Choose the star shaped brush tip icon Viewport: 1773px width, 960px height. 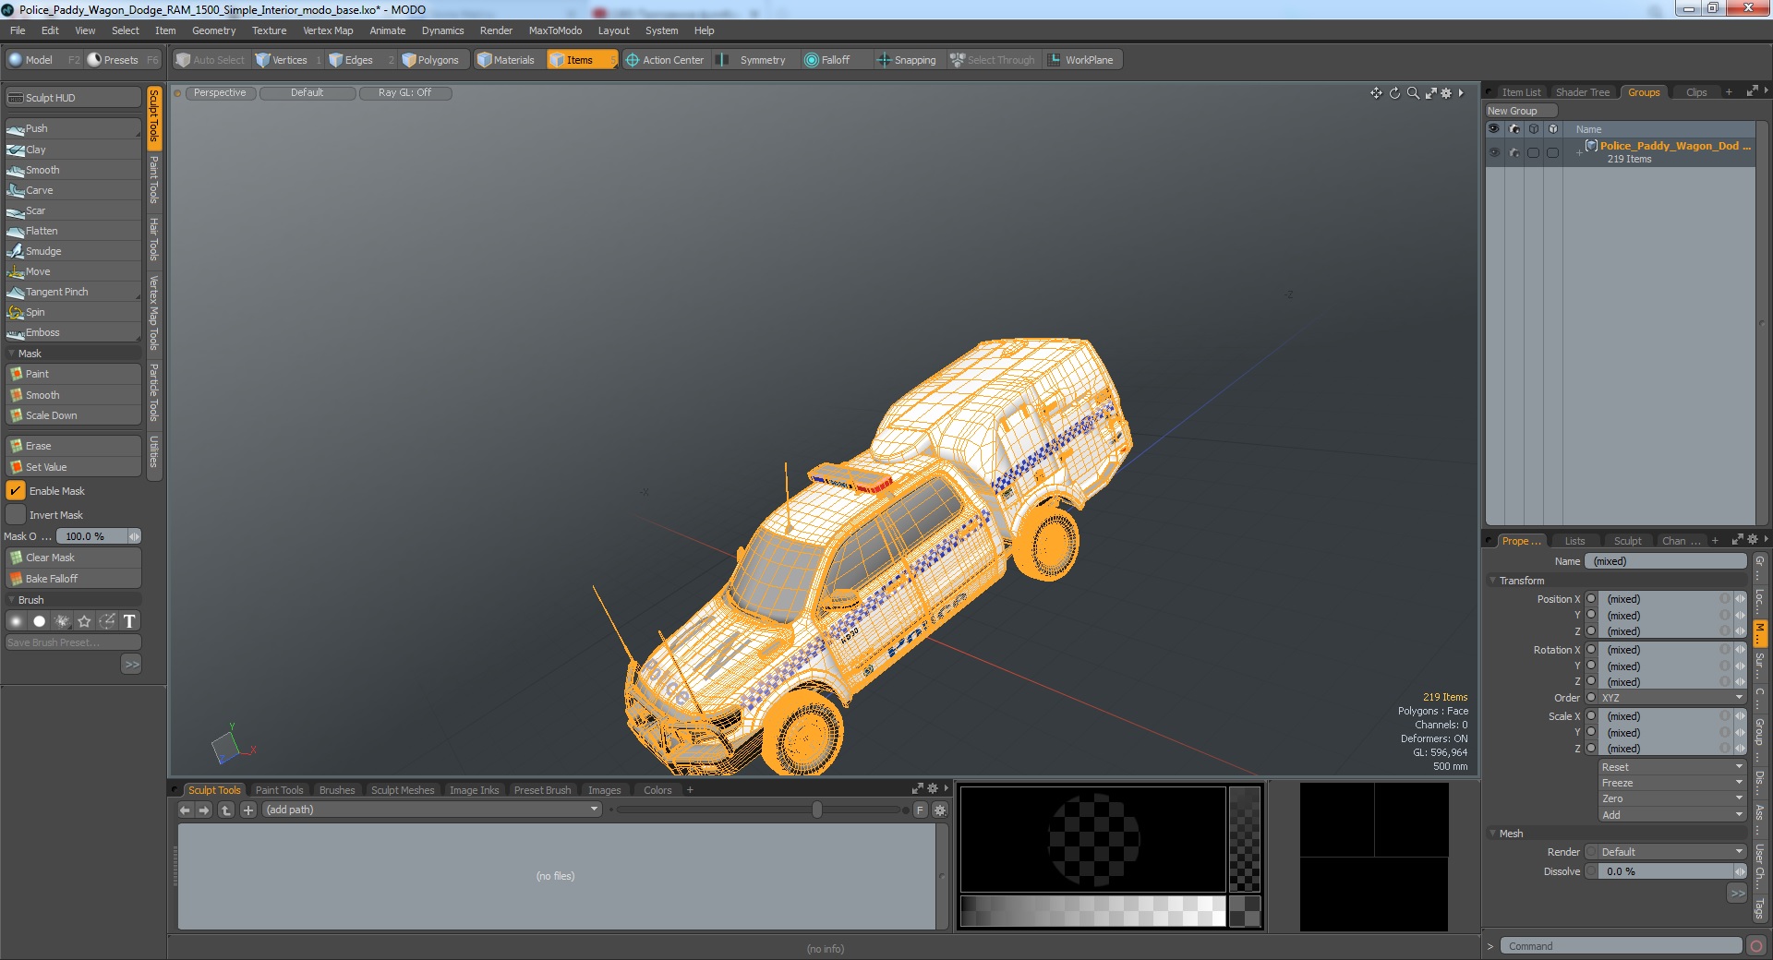click(84, 621)
